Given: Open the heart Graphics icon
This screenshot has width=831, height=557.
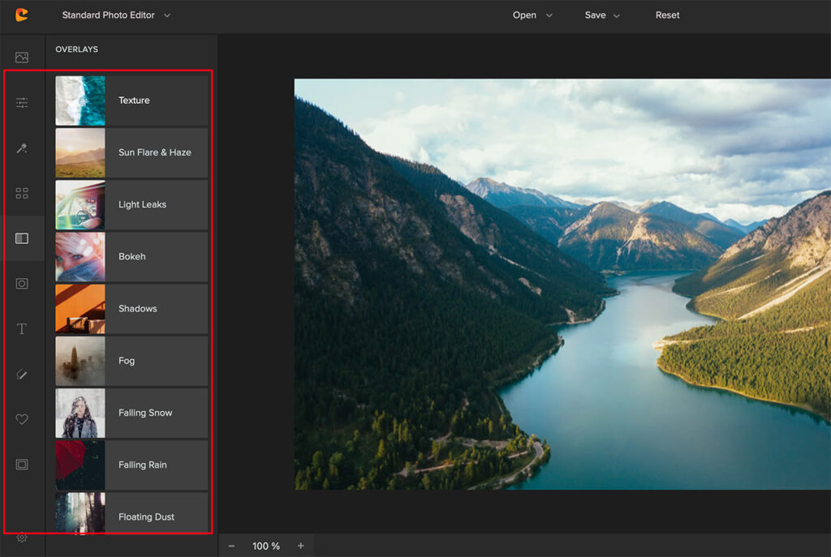Looking at the screenshot, I should click(22, 419).
